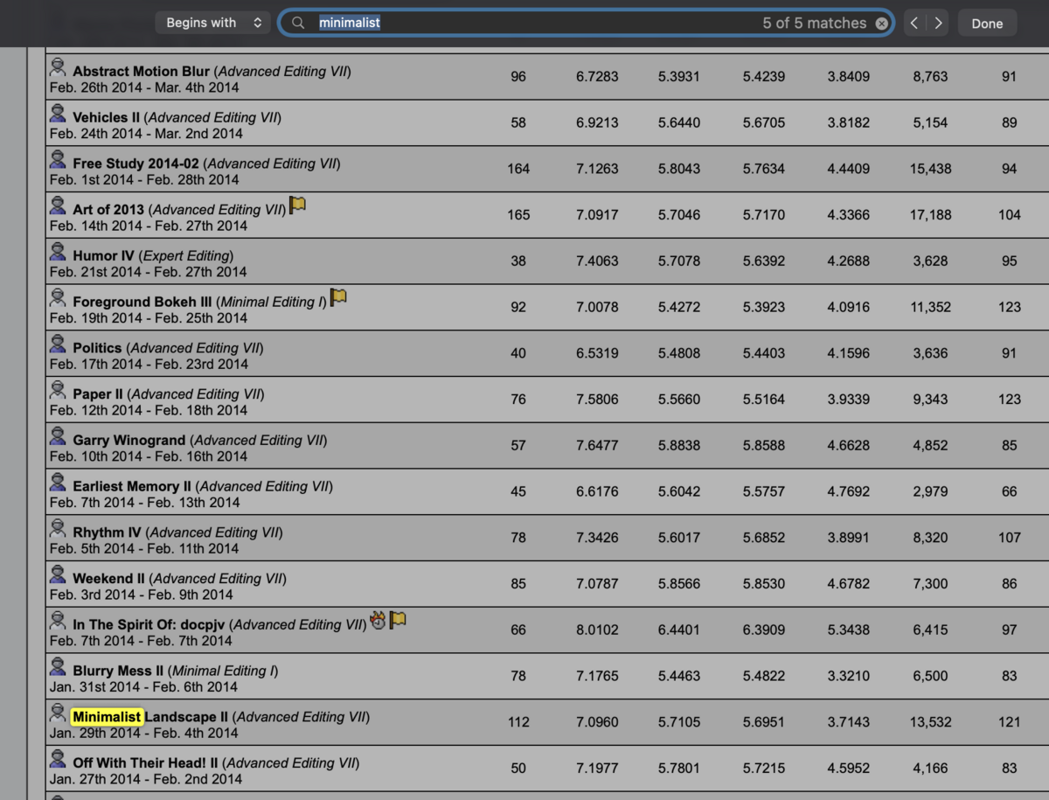Open the Weekend II challenge link
Image resolution: width=1049 pixels, height=800 pixels.
(x=109, y=579)
